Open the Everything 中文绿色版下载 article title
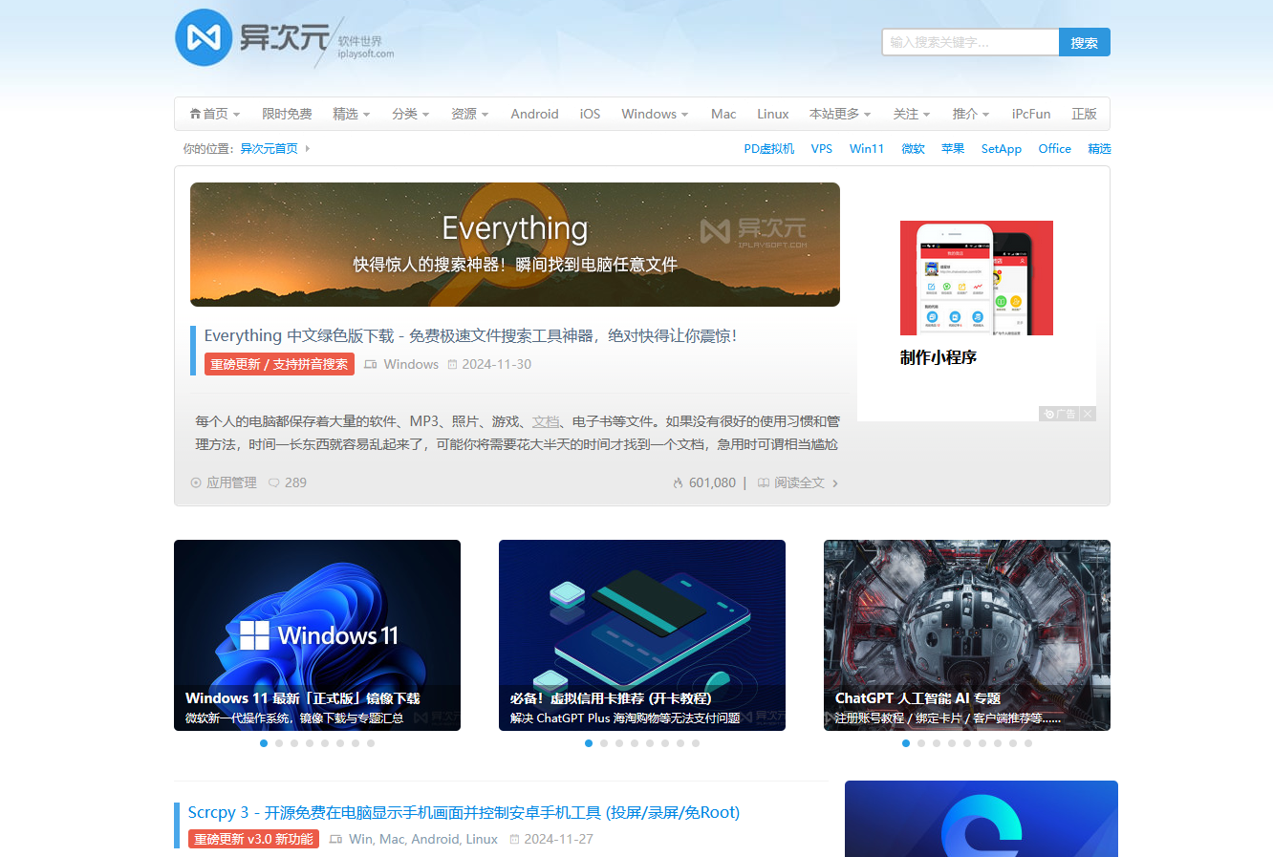The width and height of the screenshot is (1273, 857). (x=470, y=336)
